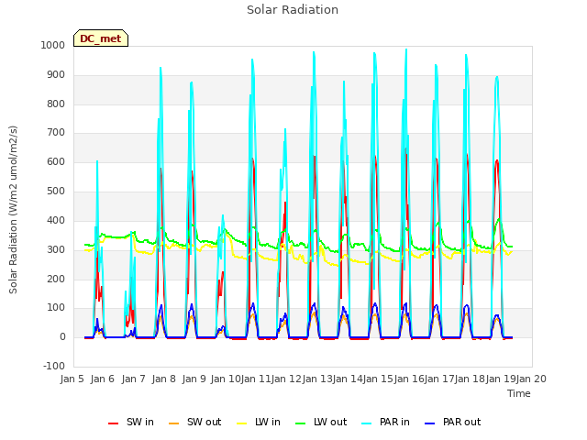Screen dimensions: 587x440
Task: Click the Jan 5 x-axis tick label
Action: tap(72, 379)
